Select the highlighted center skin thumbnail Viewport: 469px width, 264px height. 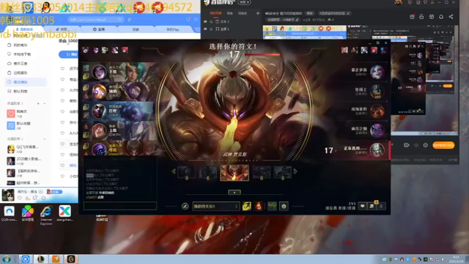[x=235, y=172]
